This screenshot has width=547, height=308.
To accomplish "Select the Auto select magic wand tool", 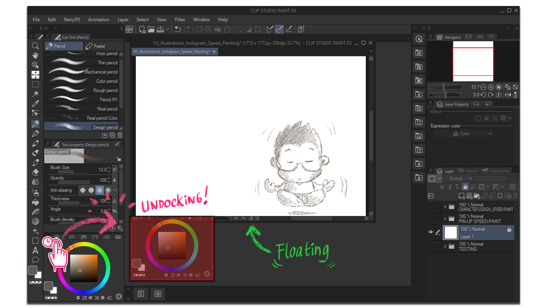I will pos(35,94).
